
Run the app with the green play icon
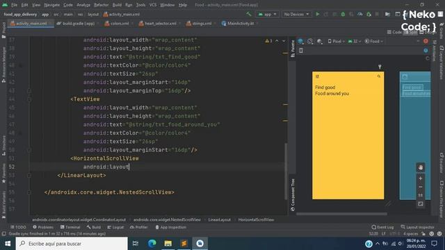click(x=318, y=14)
